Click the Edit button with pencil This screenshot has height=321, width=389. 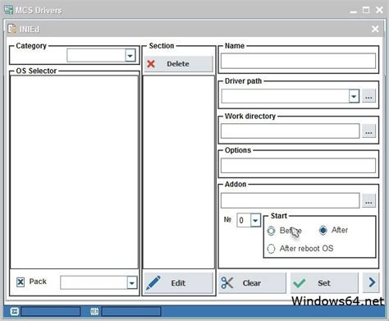pyautogui.click(x=178, y=282)
